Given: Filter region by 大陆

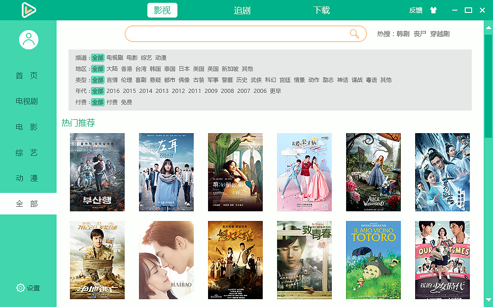Looking at the screenshot, I should pos(112,69).
